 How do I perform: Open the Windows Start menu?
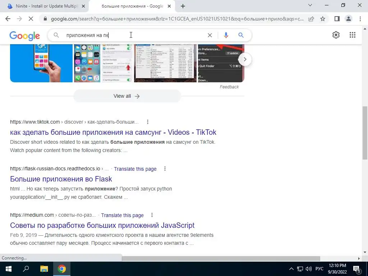pyautogui.click(x=9, y=269)
